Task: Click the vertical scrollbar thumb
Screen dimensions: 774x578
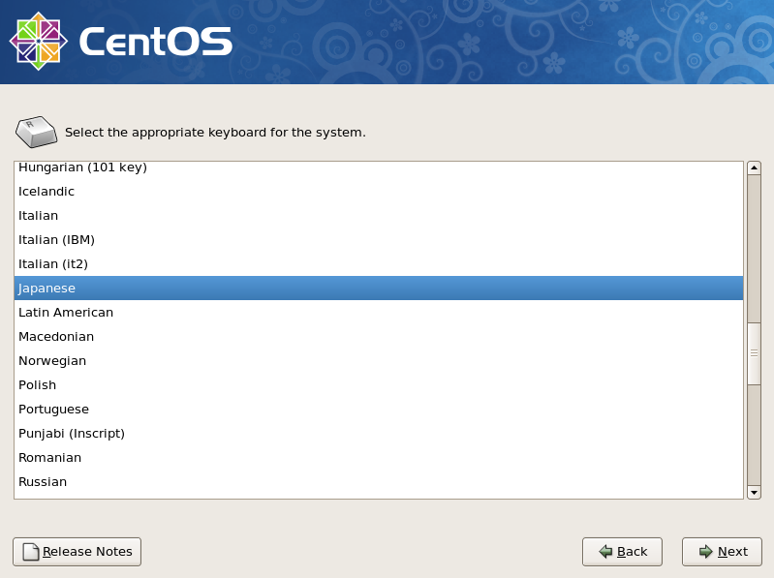Action: tap(754, 353)
